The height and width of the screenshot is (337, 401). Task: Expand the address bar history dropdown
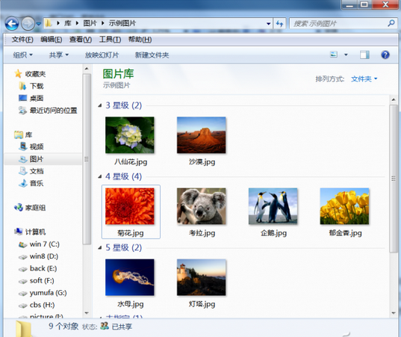point(268,24)
